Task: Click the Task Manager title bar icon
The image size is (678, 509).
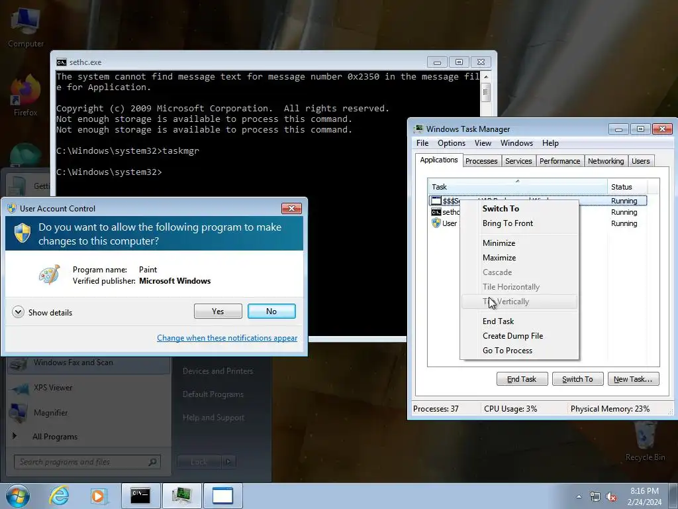Action: pos(418,129)
